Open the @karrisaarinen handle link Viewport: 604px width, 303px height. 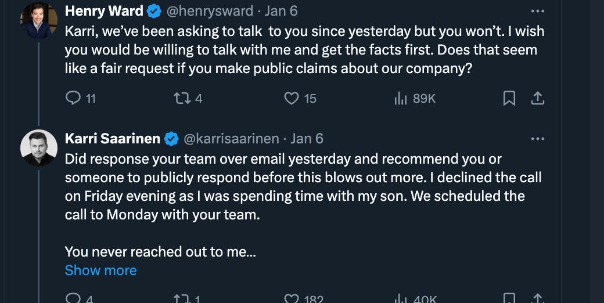click(232, 139)
